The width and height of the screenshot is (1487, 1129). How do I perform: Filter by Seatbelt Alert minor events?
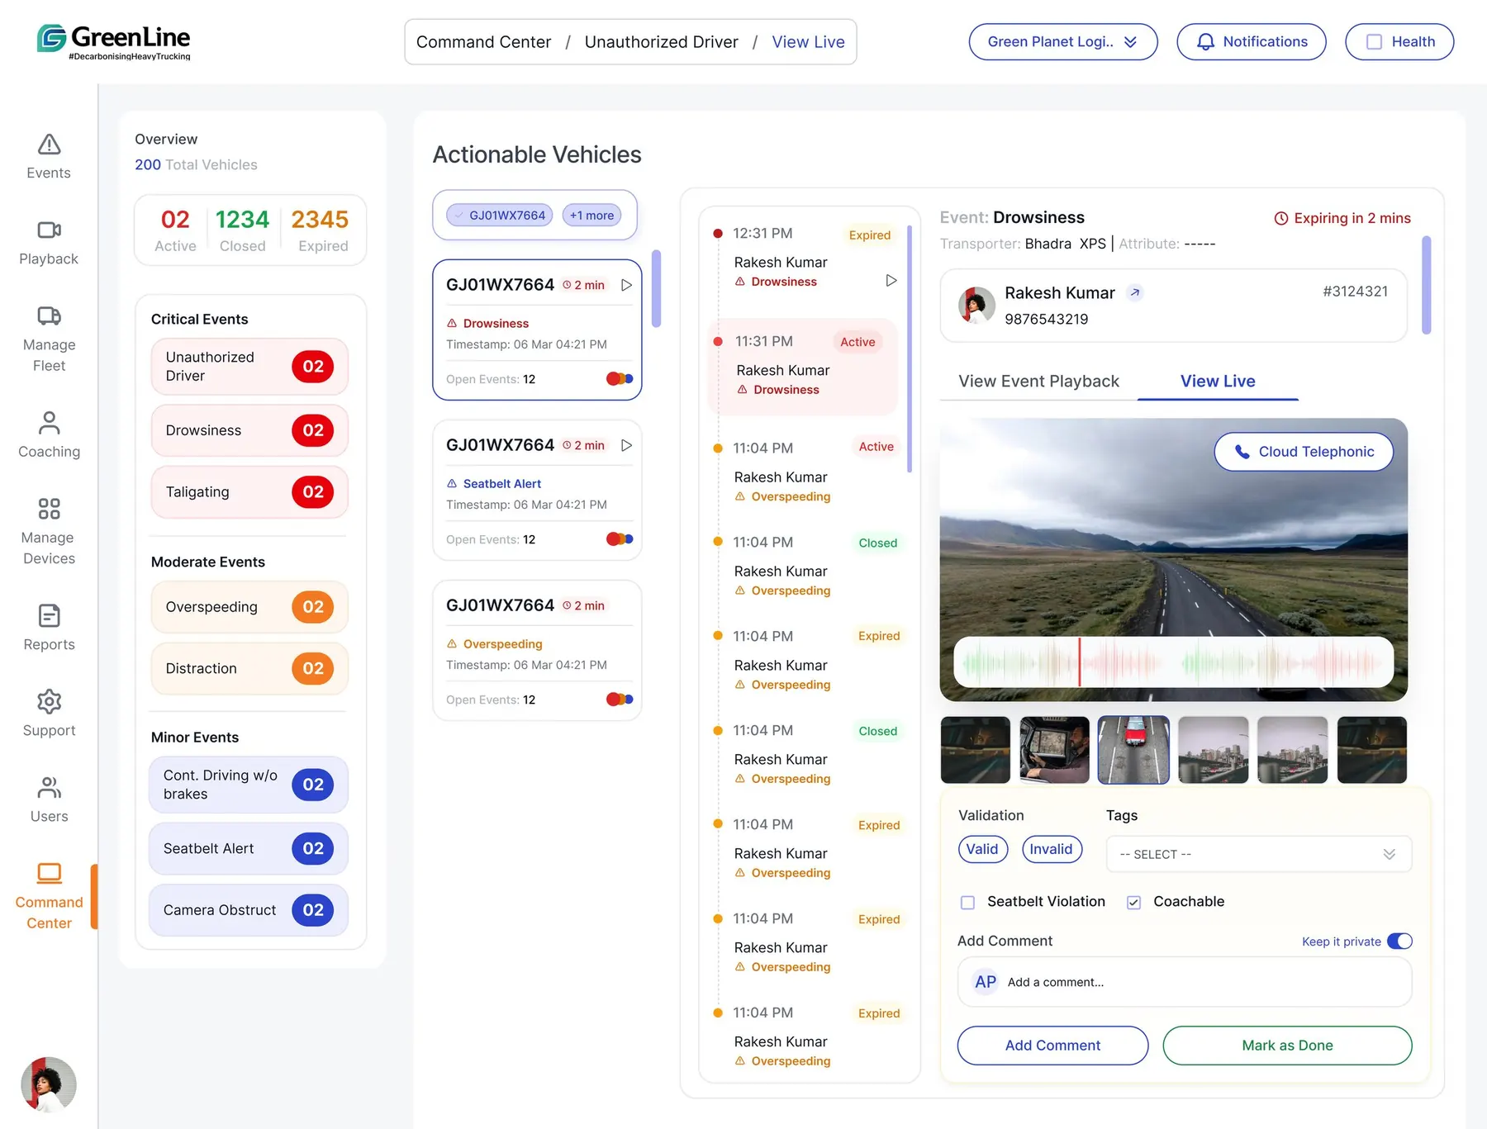(x=249, y=848)
